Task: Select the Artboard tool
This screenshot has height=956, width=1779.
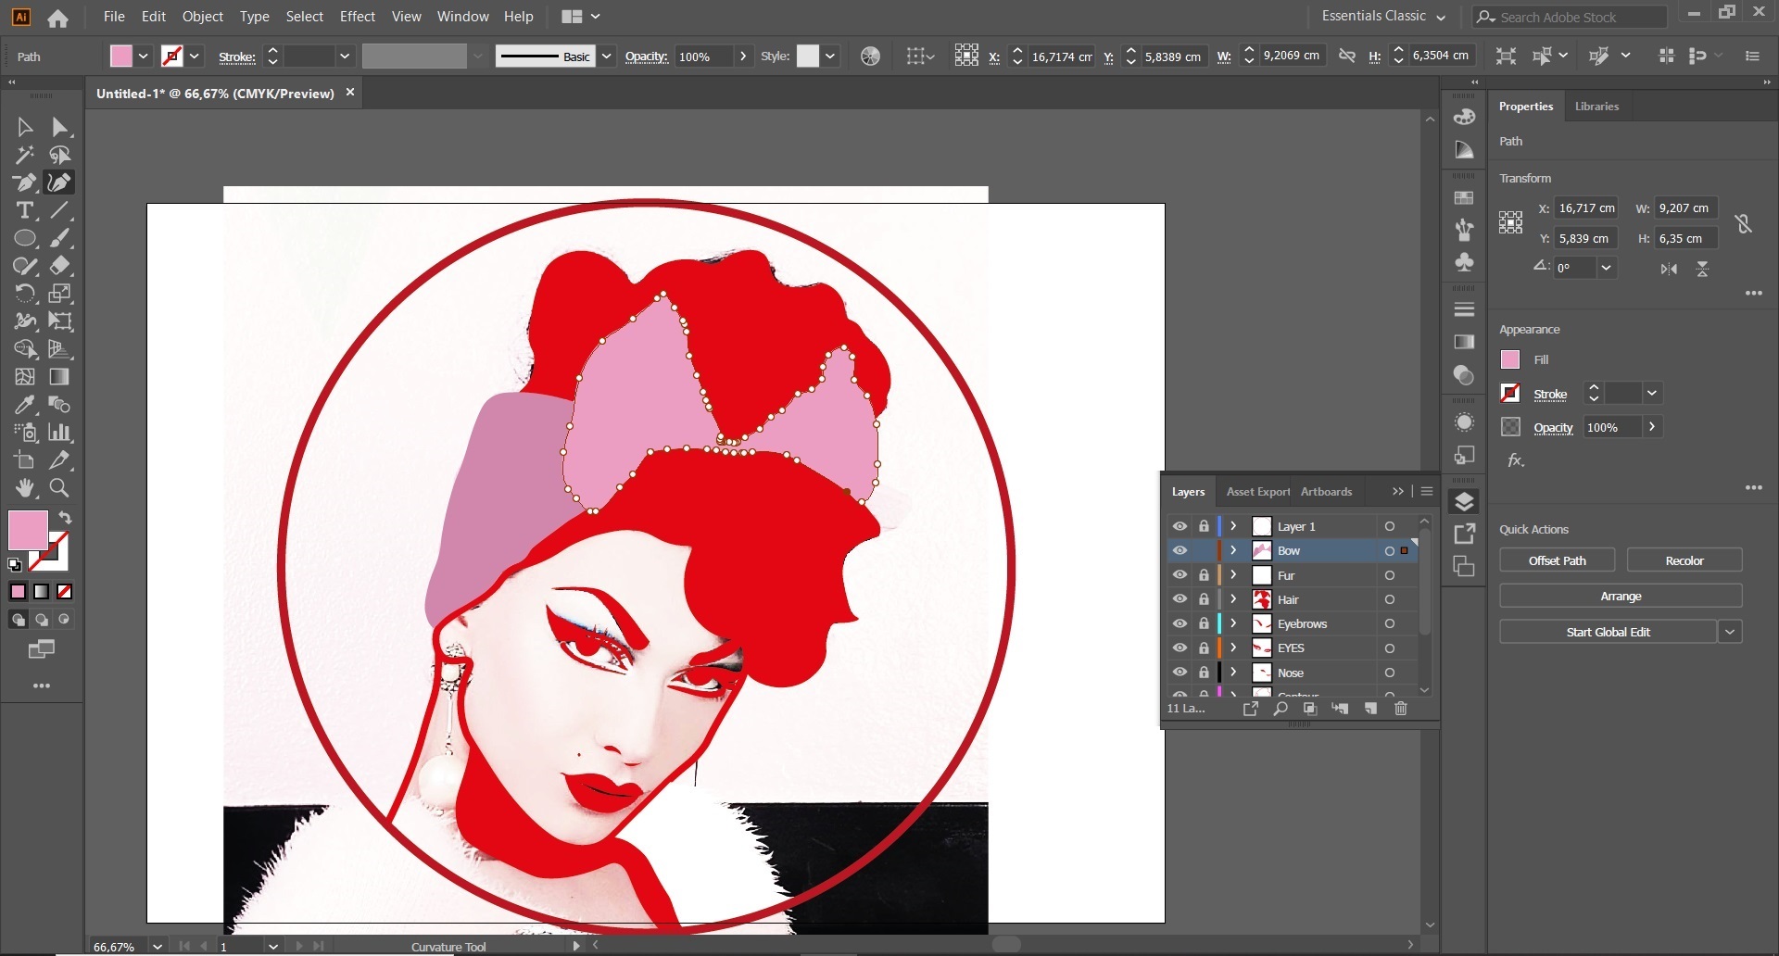Action: 25,460
